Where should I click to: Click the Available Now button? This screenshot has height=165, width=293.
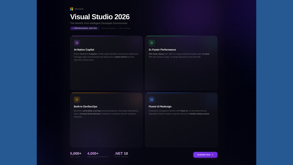coord(205,155)
